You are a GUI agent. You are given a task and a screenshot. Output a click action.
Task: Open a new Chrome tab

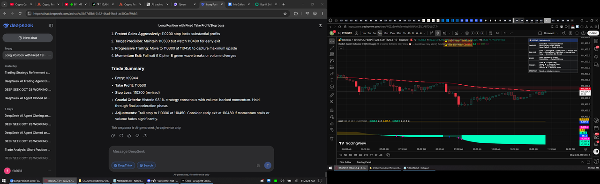(x=284, y=4)
